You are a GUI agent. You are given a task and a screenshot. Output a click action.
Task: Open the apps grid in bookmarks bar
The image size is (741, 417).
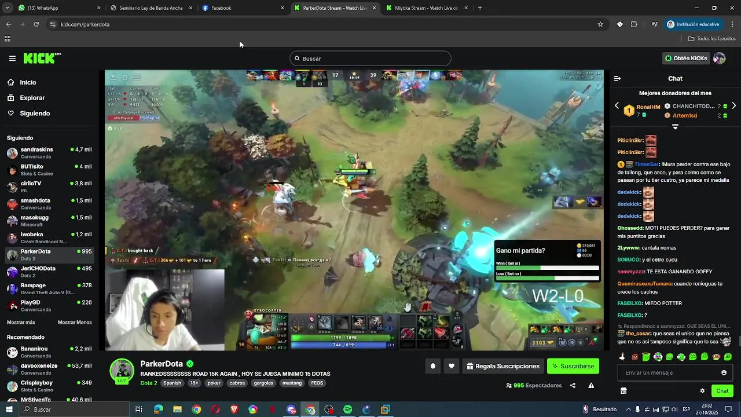click(x=8, y=39)
